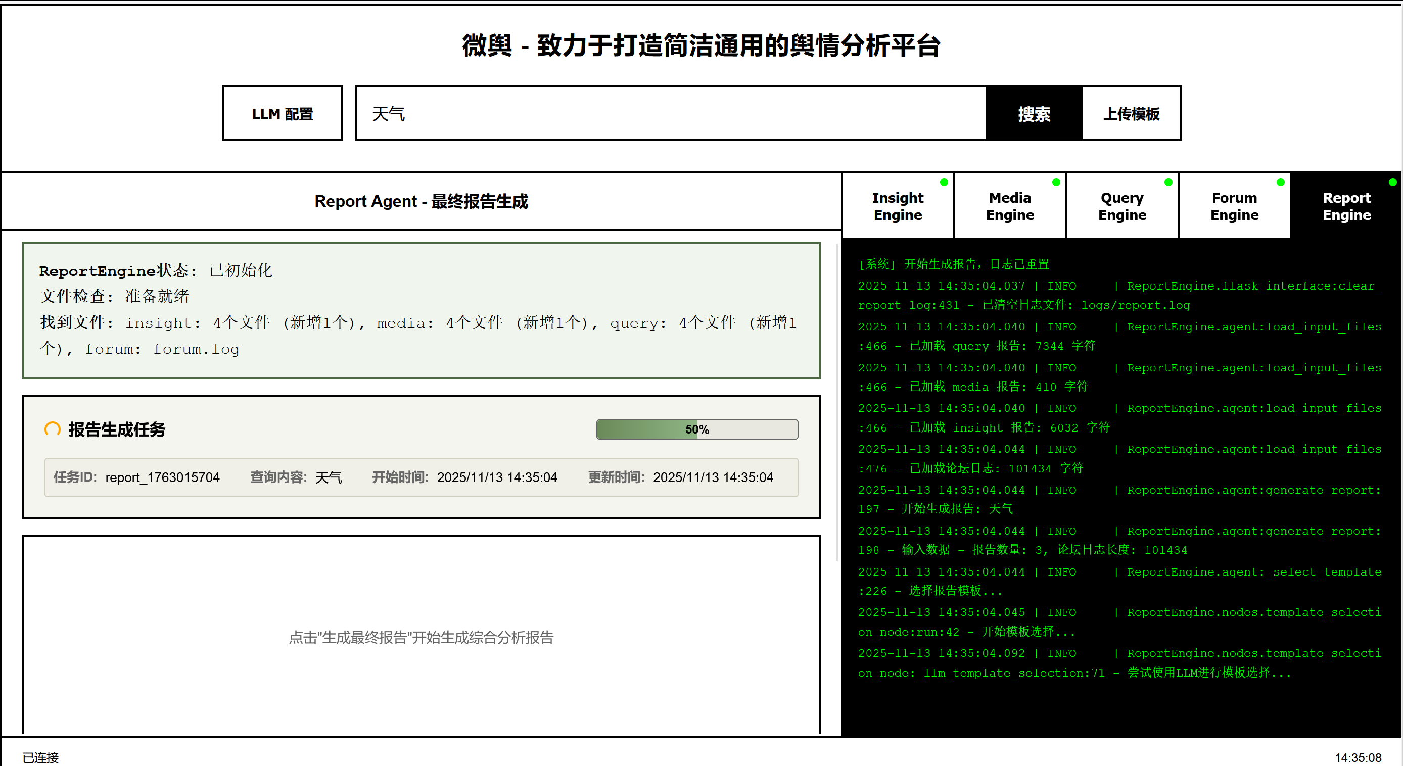Click the log line [系统] 开始生成报告，日志已重置

[x=954, y=264]
